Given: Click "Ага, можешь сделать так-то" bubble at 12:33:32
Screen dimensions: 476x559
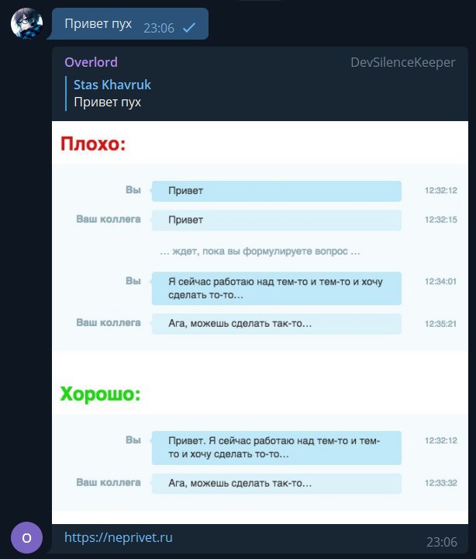Looking at the screenshot, I should 277,484.
